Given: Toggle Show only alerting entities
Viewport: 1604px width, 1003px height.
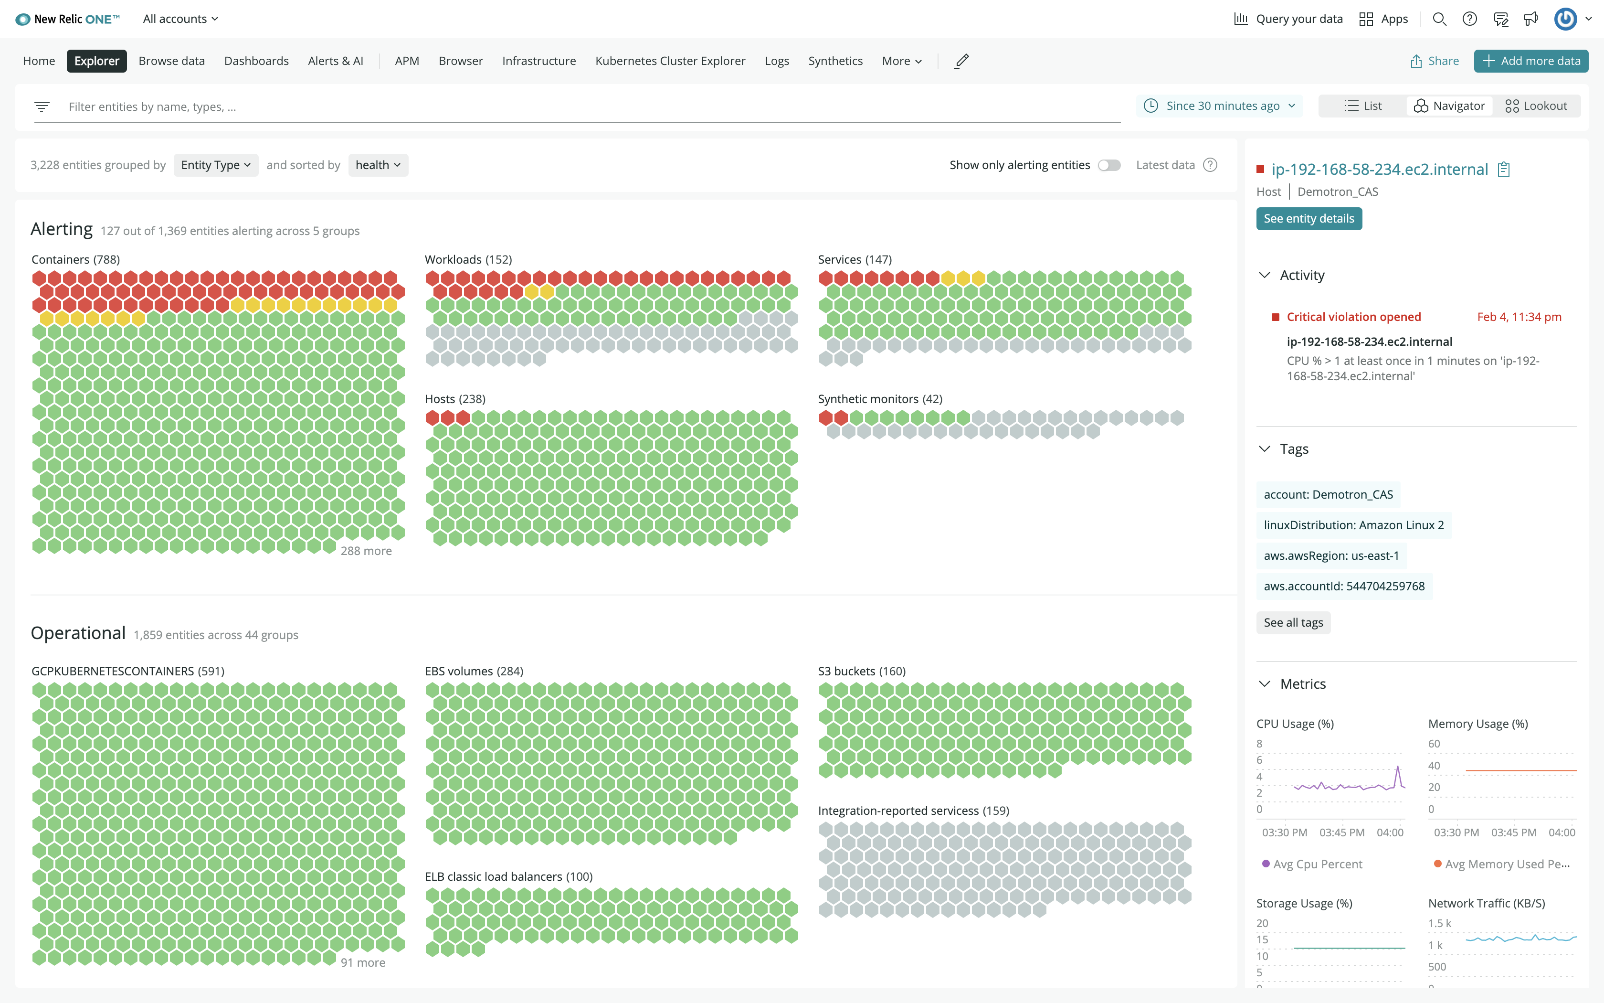Looking at the screenshot, I should (1109, 165).
